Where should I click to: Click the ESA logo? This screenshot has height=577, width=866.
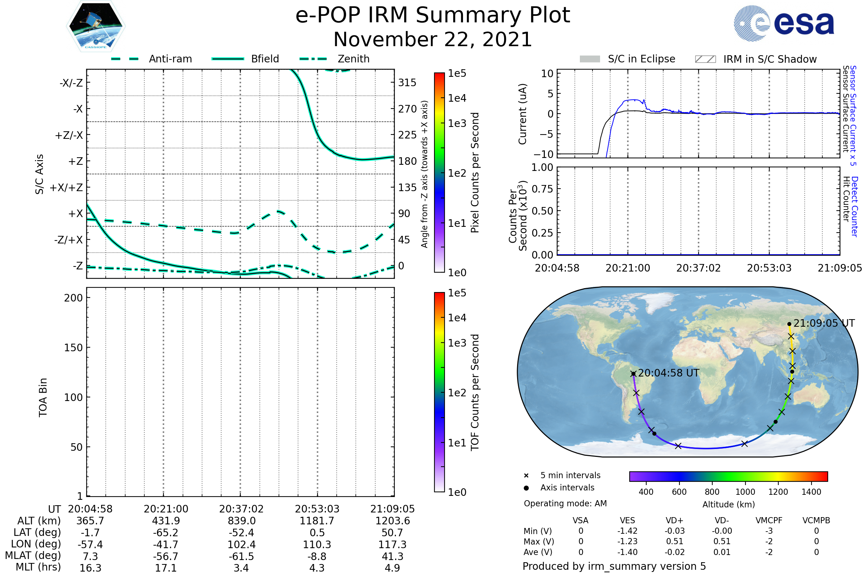click(784, 23)
